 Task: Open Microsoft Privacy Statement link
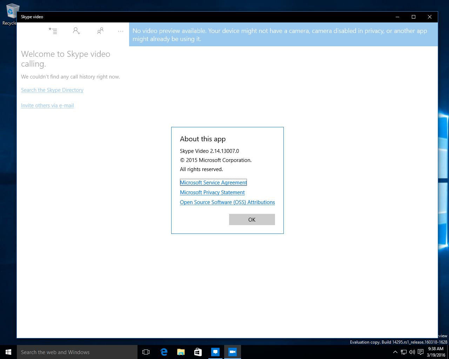coord(212,192)
